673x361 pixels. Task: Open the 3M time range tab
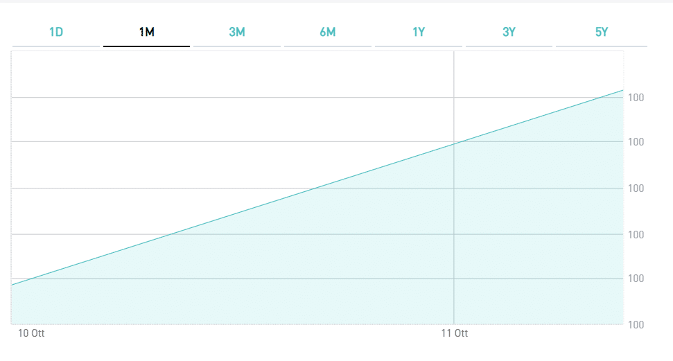(237, 32)
